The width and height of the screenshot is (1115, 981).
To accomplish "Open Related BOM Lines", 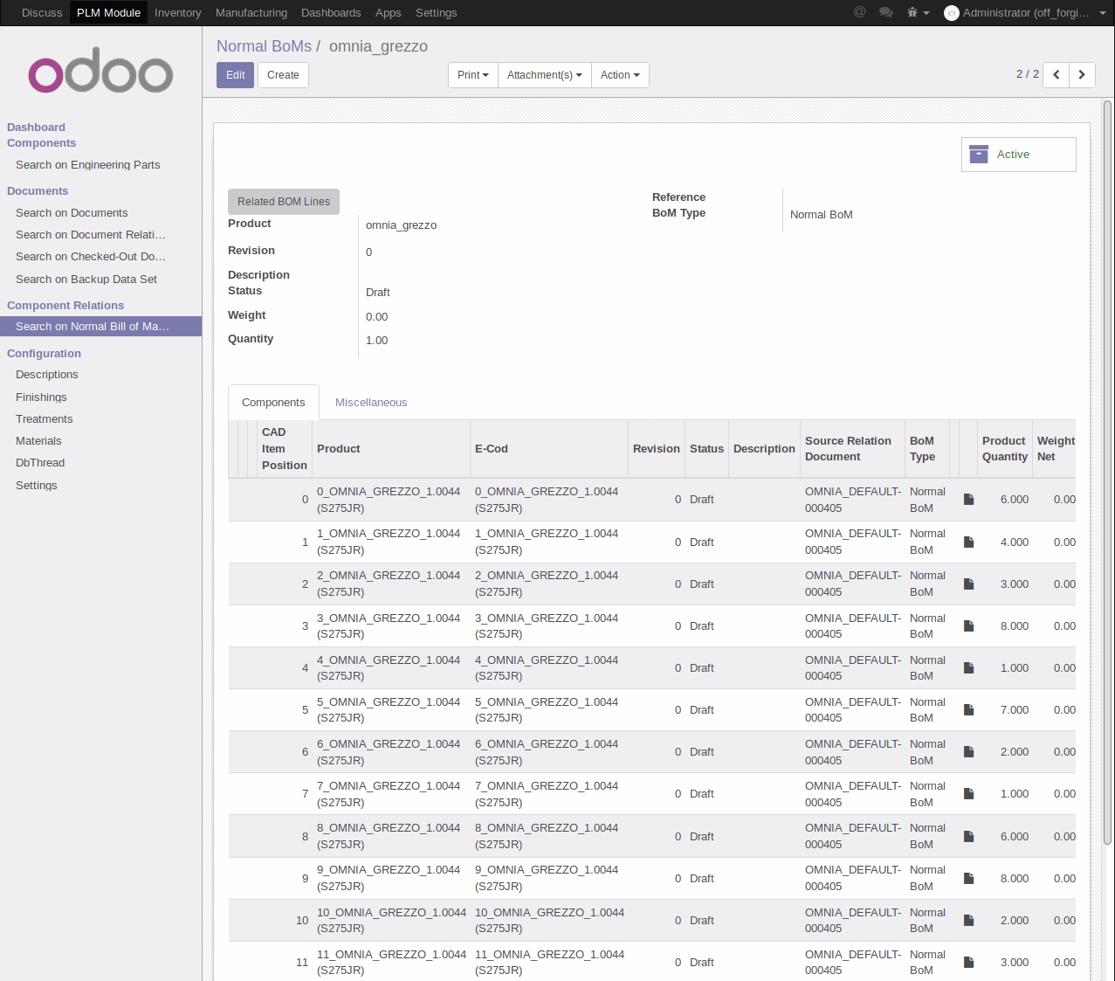I will point(283,202).
